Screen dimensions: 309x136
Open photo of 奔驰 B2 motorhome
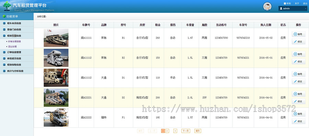pyautogui.click(x=56, y=58)
